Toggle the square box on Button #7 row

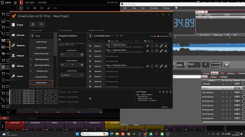(x=90, y=76)
